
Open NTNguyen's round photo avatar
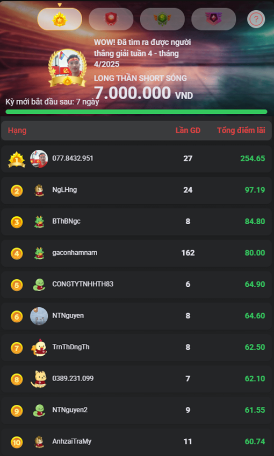point(39,316)
